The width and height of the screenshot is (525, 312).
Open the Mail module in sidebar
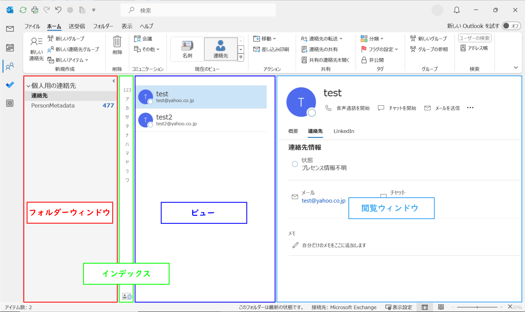tap(10, 29)
